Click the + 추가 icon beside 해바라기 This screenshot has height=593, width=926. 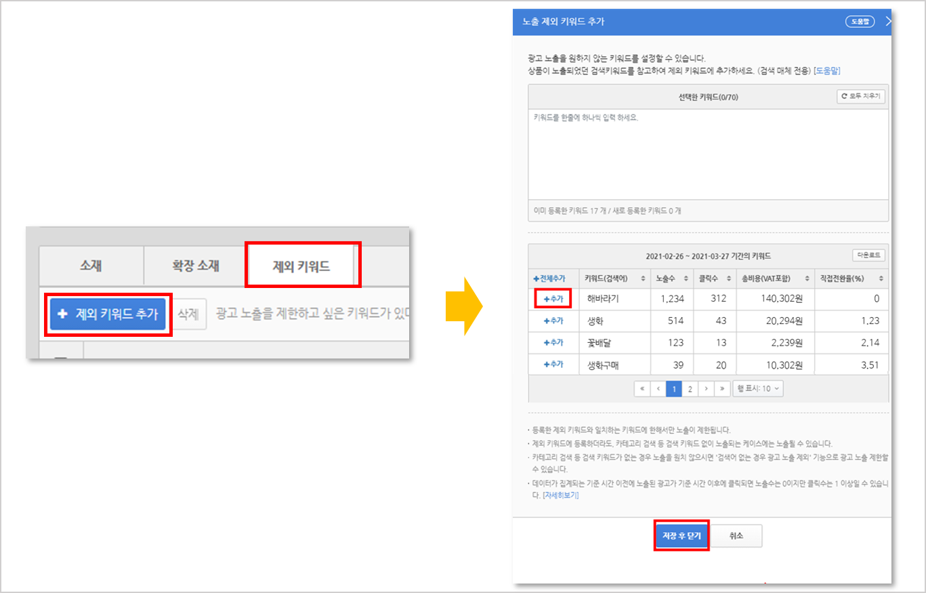point(553,298)
